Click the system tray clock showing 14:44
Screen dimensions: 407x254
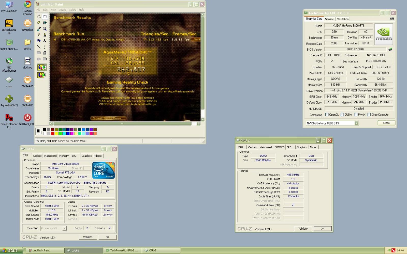pyautogui.click(x=400, y=250)
